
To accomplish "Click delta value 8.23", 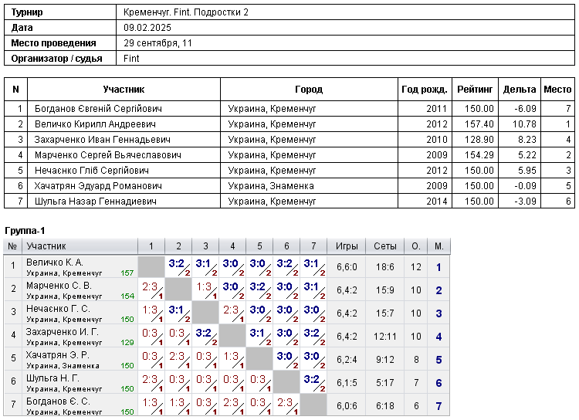I will click(527, 140).
